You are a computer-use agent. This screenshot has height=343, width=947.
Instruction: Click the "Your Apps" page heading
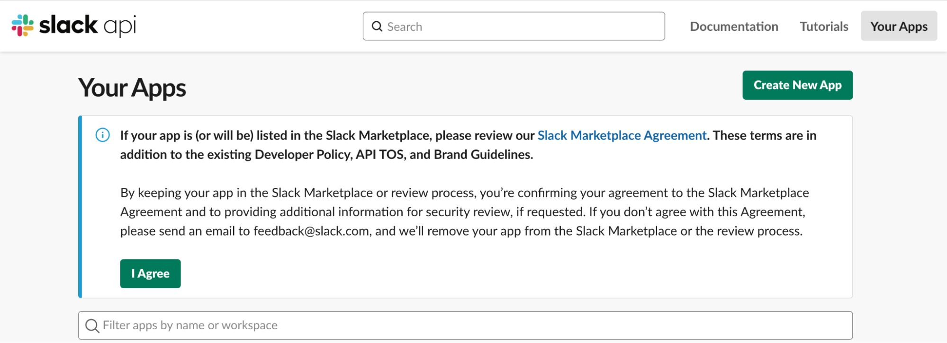(x=132, y=88)
